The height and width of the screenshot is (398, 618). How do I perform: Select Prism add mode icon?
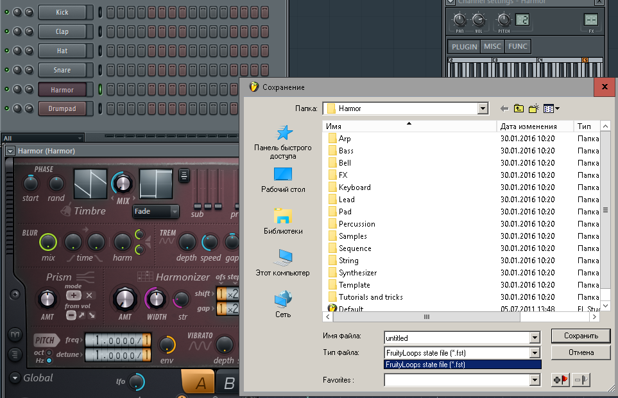pyautogui.click(x=73, y=295)
